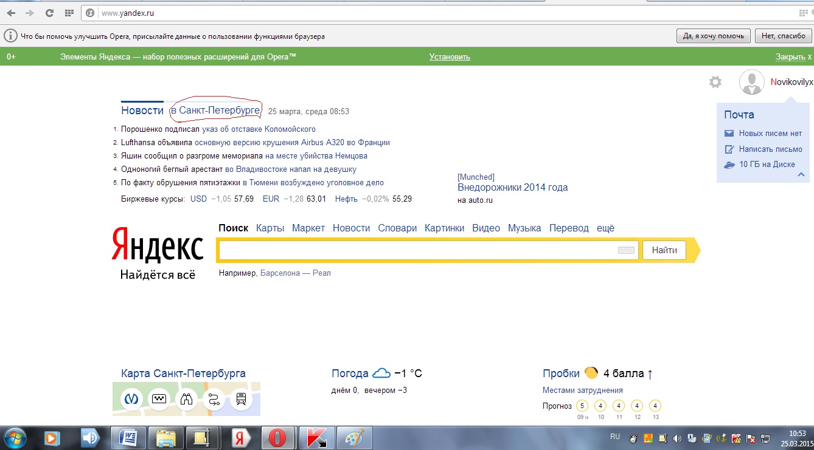Close the green Yandex Elements banner

(x=793, y=57)
